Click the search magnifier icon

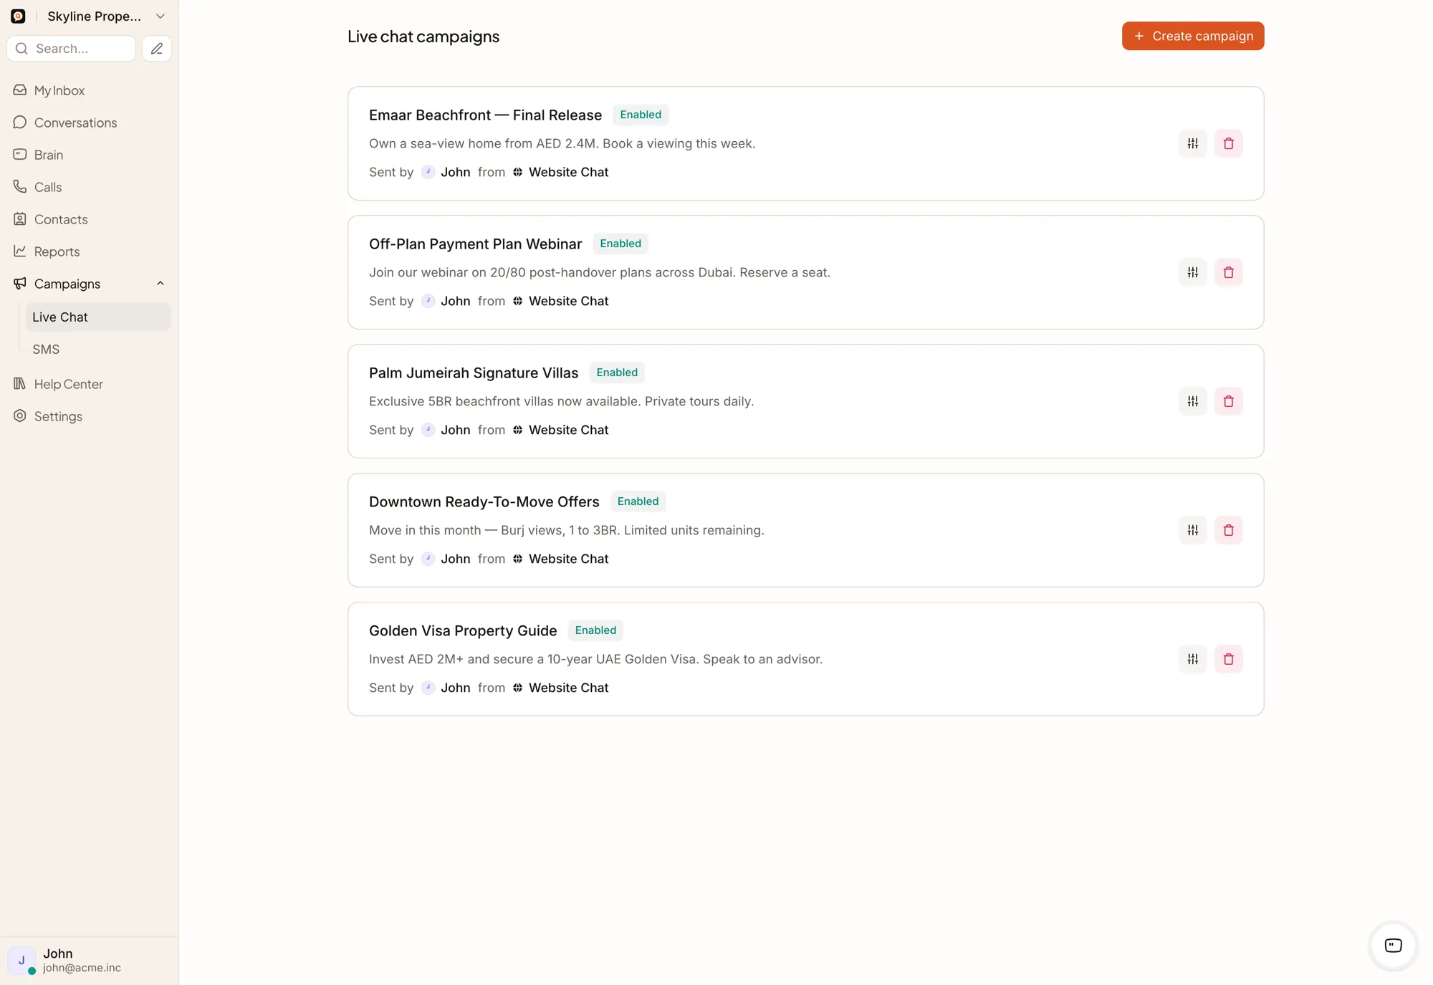click(21, 49)
